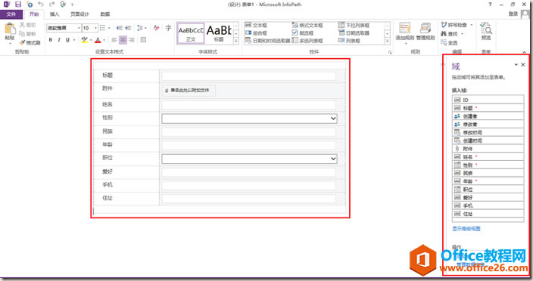Insert a 组合框 combo box control
The image size is (533, 281).
tap(257, 33)
